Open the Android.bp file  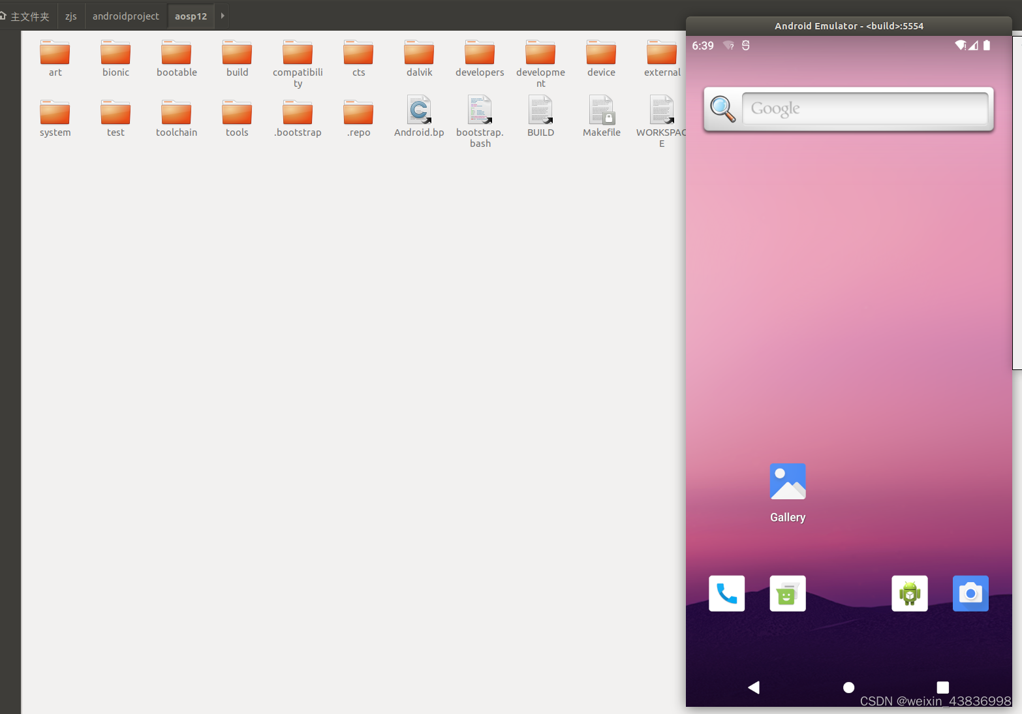pos(419,111)
